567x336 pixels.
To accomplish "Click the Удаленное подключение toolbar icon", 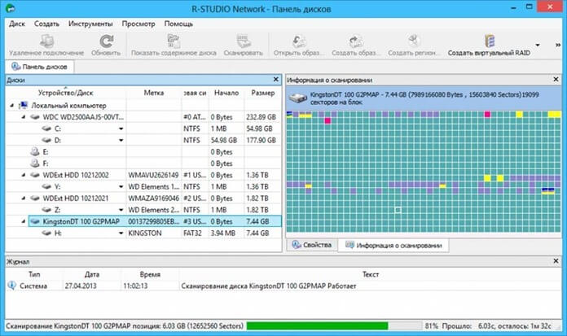I will [46, 41].
